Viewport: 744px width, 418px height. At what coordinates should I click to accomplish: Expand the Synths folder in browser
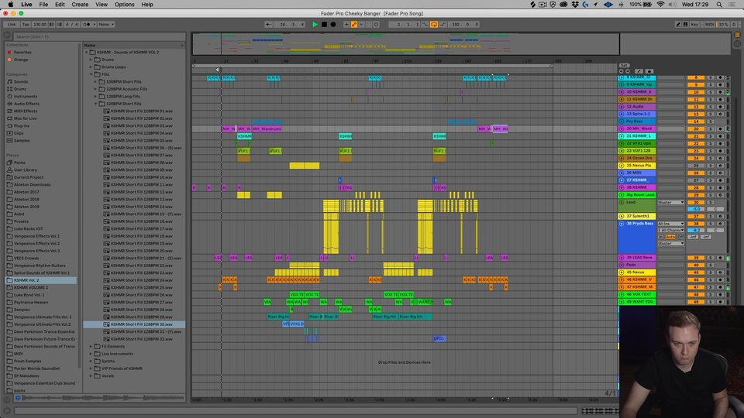tap(91, 361)
